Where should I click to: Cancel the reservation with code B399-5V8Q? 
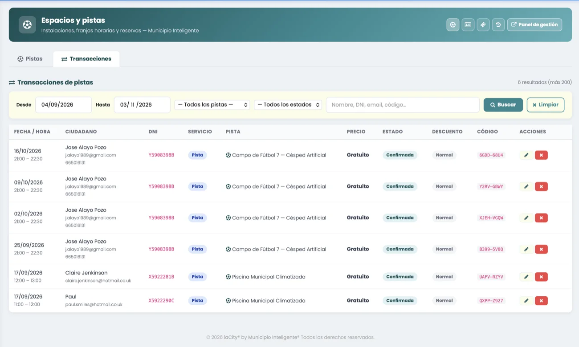coord(541,249)
